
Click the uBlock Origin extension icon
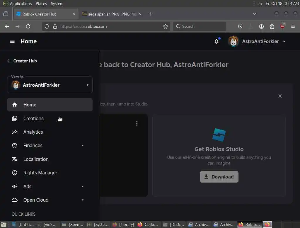[x=282, y=26]
